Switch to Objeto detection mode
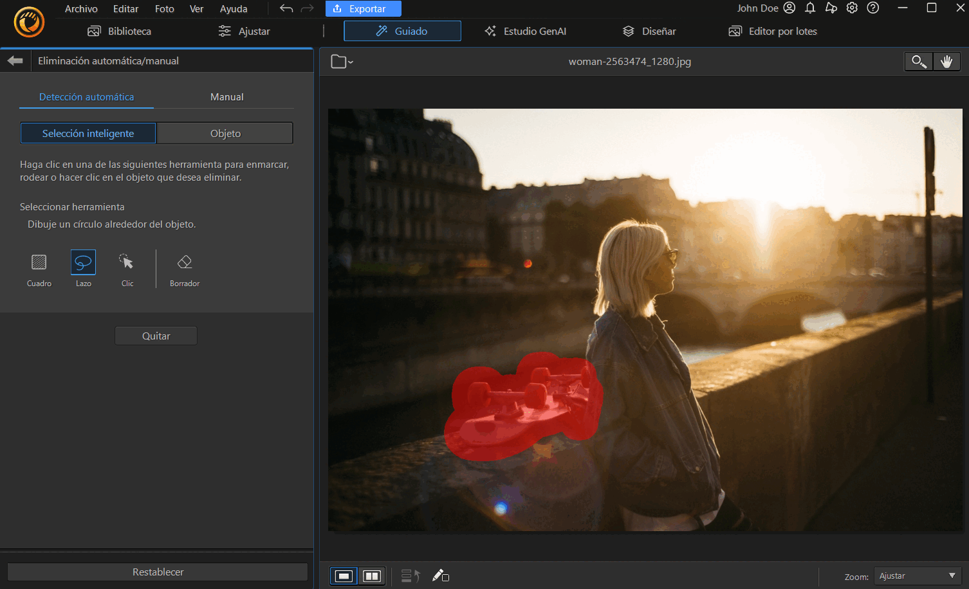Viewport: 969px width, 589px height. pyautogui.click(x=224, y=132)
